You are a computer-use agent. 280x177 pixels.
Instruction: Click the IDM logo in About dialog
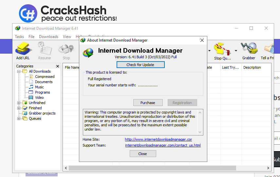[88, 53]
